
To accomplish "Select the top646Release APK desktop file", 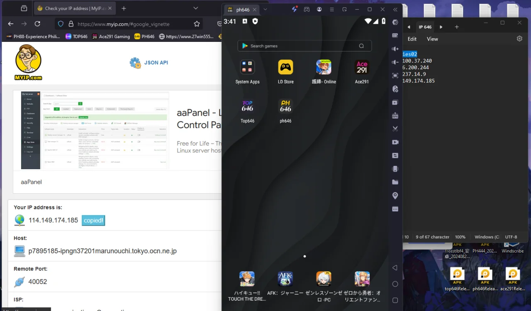I will pos(457,279).
